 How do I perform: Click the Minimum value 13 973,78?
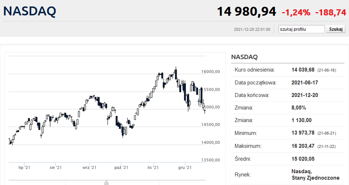(303, 133)
